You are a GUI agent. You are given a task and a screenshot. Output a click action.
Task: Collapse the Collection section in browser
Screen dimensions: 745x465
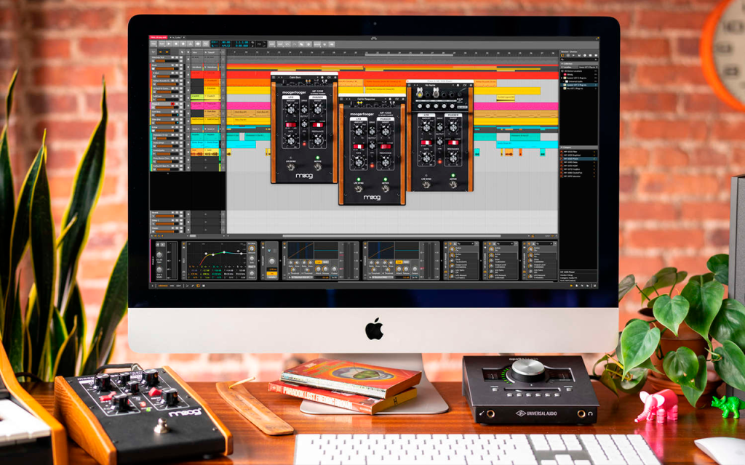[562, 64]
